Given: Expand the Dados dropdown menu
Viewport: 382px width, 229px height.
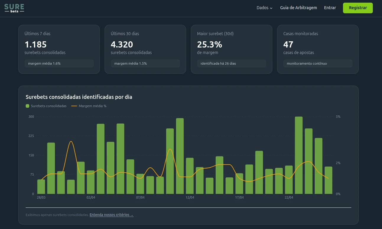Looking at the screenshot, I should 264,8.
